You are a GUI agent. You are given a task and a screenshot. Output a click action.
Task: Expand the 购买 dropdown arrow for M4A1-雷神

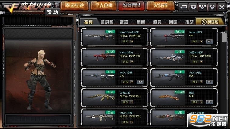(132, 82)
